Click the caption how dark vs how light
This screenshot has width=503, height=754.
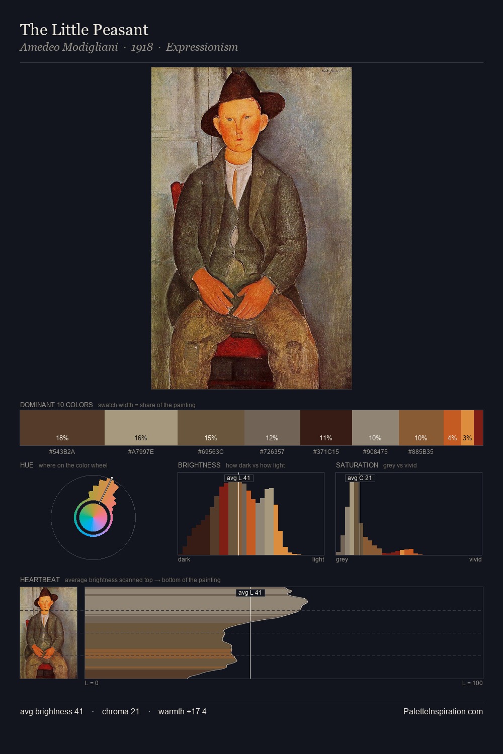click(256, 465)
